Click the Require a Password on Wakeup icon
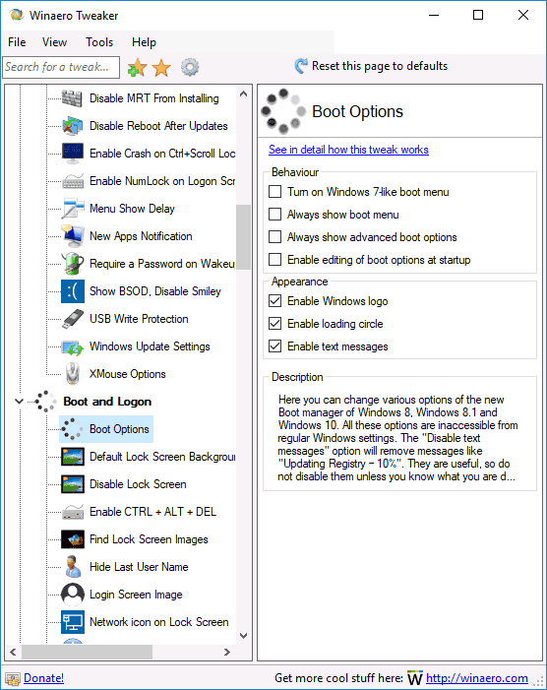This screenshot has width=547, height=690. [x=72, y=264]
